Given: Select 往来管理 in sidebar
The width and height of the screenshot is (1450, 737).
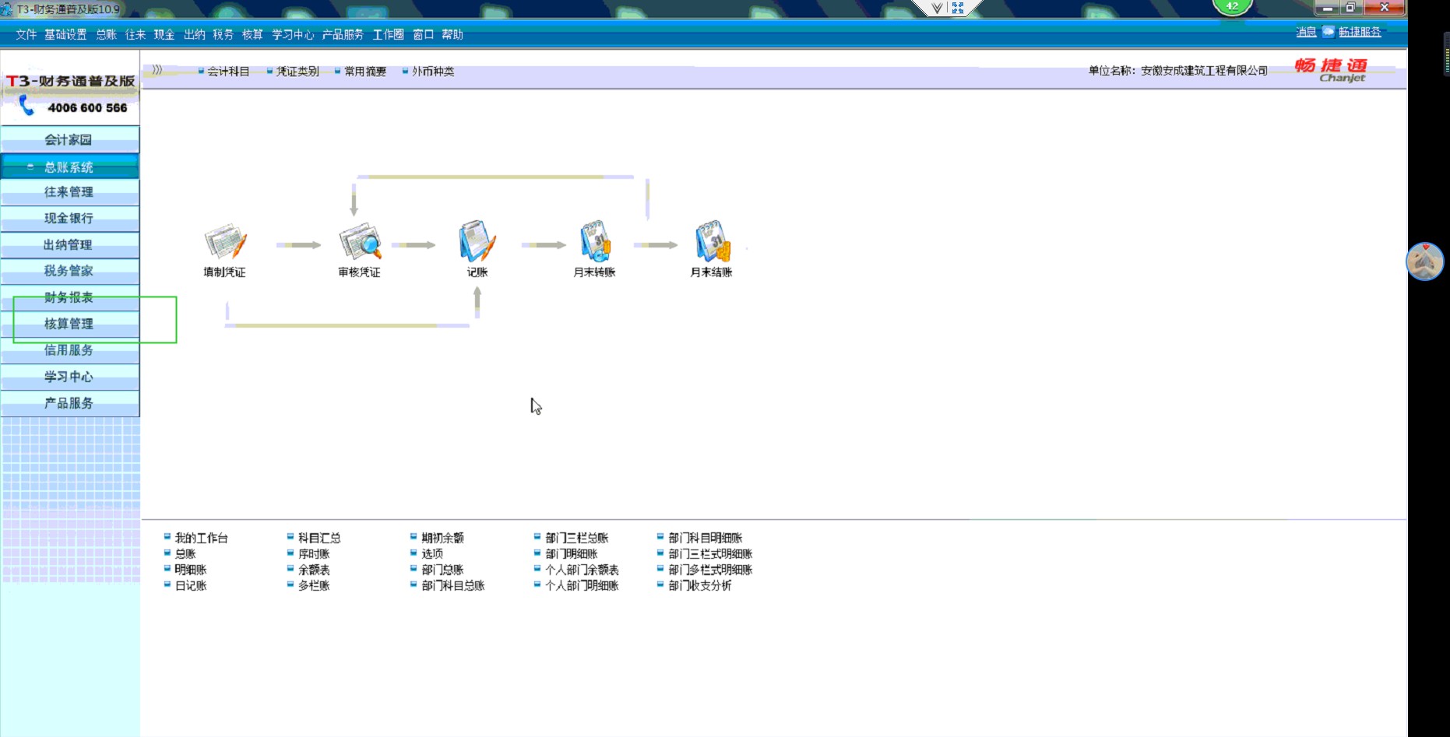Looking at the screenshot, I should pos(69,191).
